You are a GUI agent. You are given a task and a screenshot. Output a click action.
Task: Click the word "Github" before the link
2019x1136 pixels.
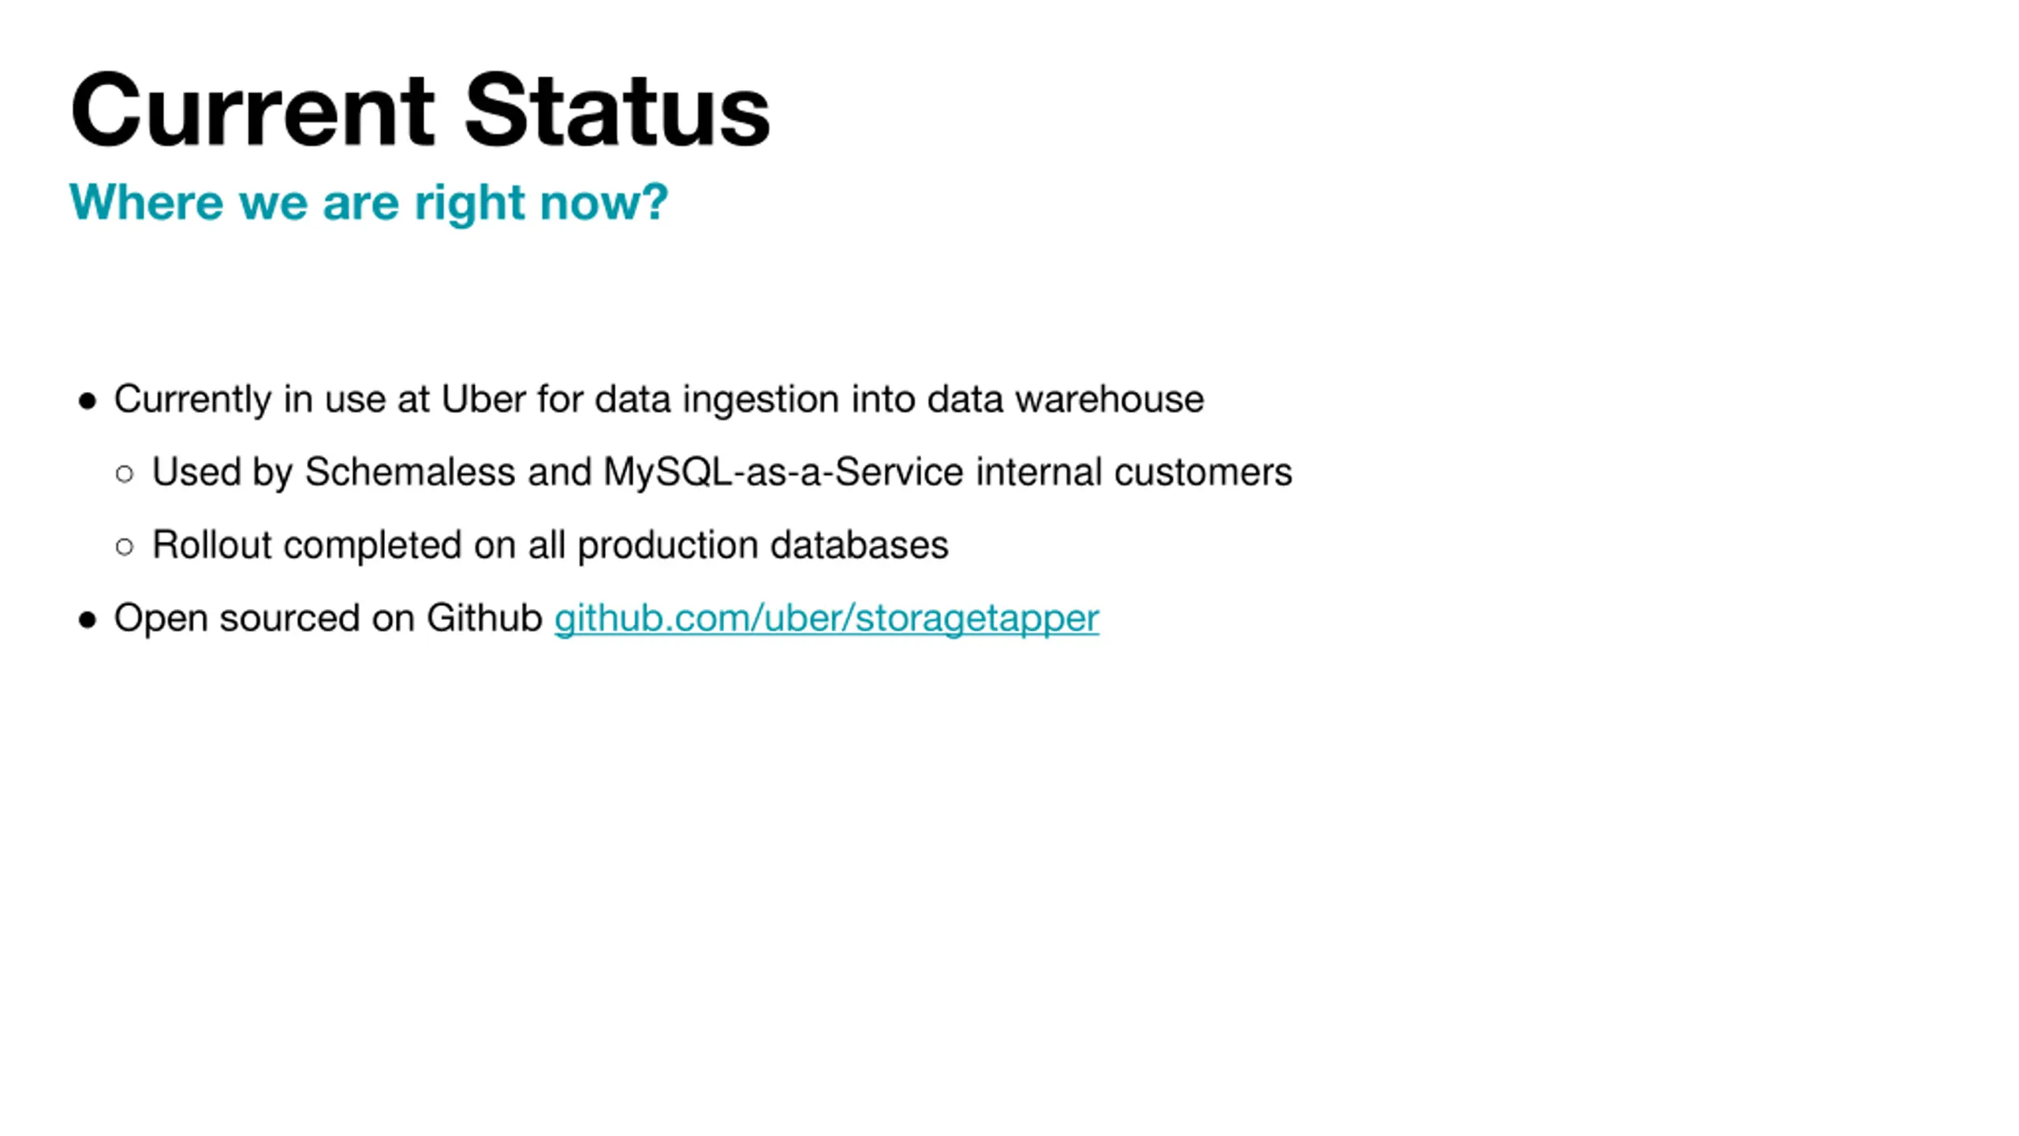(x=484, y=618)
